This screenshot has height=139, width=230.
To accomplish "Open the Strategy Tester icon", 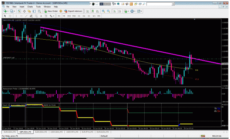I will (x=39, y=11).
